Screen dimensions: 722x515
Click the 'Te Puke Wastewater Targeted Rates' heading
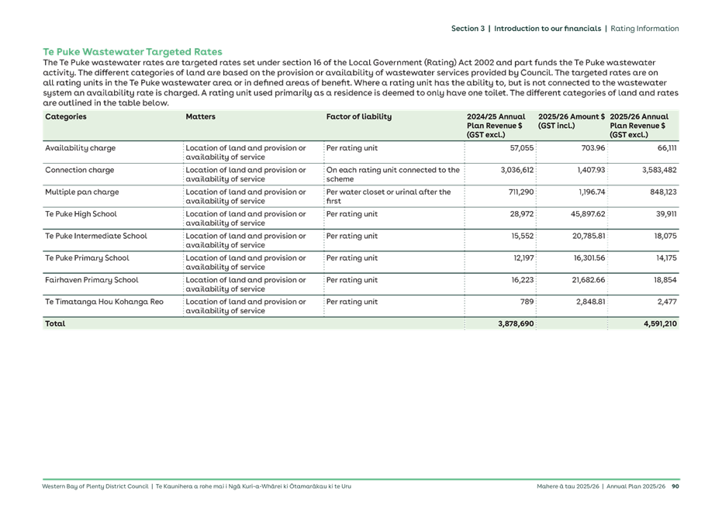pyautogui.click(x=132, y=51)
